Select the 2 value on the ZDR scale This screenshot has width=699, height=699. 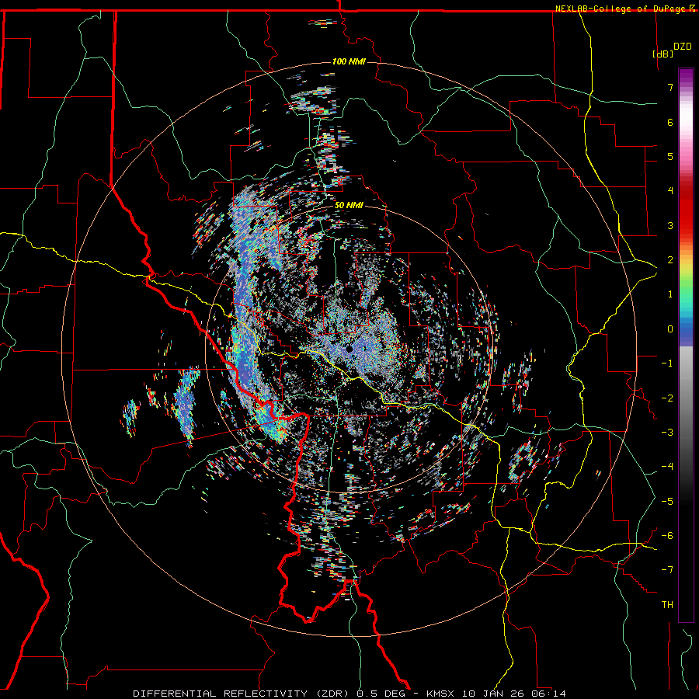point(670,260)
